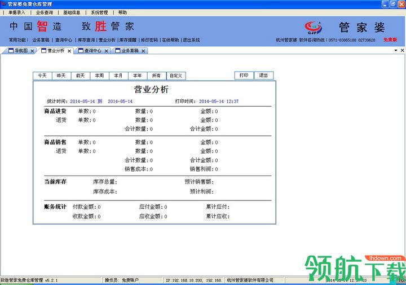Image resolution: width=406 pixels, height=285 pixels.
Task: Filter the report by 昨天
Action: pyautogui.click(x=61, y=76)
